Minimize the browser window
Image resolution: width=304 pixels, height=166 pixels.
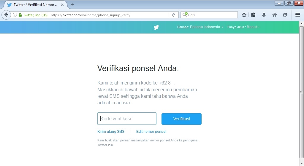coord(279,3)
